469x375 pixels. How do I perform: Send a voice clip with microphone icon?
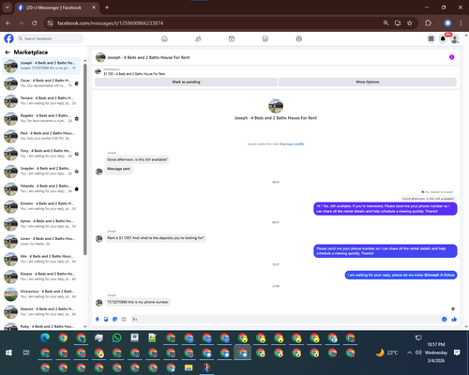pyautogui.click(x=98, y=319)
